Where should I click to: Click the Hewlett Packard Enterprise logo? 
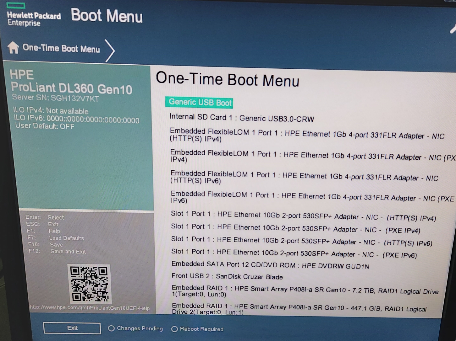[34, 15]
